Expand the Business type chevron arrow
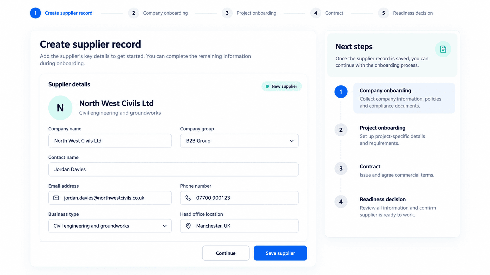Image resolution: width=490 pixels, height=275 pixels. click(x=165, y=226)
